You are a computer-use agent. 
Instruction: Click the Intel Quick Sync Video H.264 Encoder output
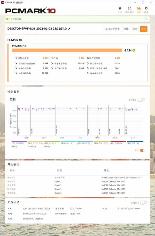point(121,178)
